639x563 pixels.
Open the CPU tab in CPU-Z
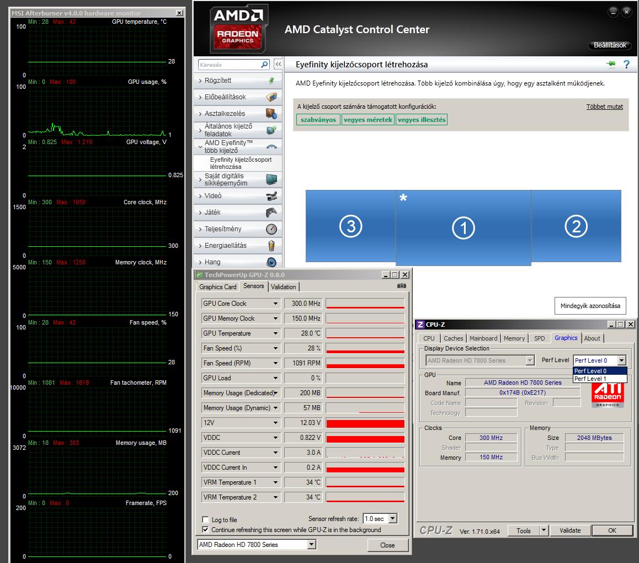pos(429,338)
